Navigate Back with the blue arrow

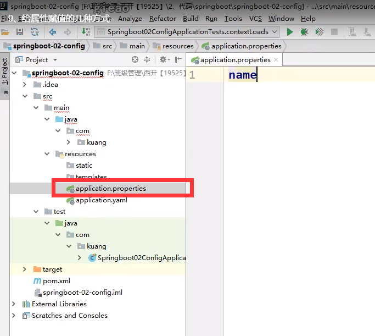coord(52,32)
